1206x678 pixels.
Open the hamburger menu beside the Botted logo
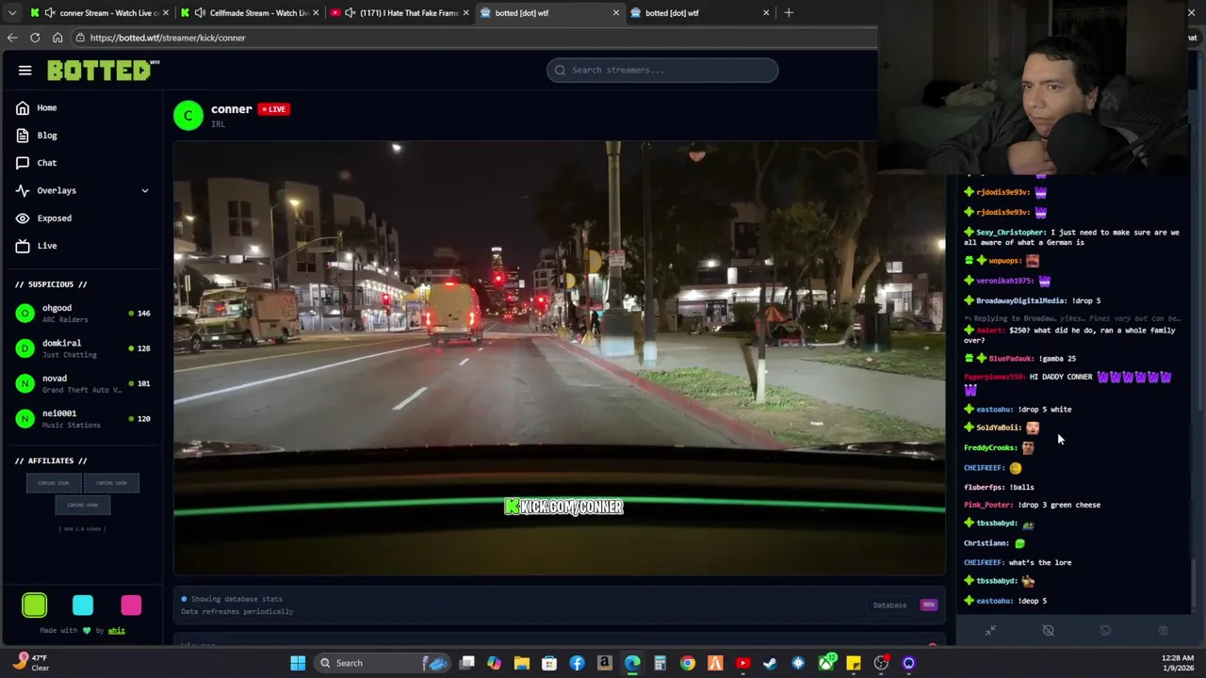pos(25,70)
